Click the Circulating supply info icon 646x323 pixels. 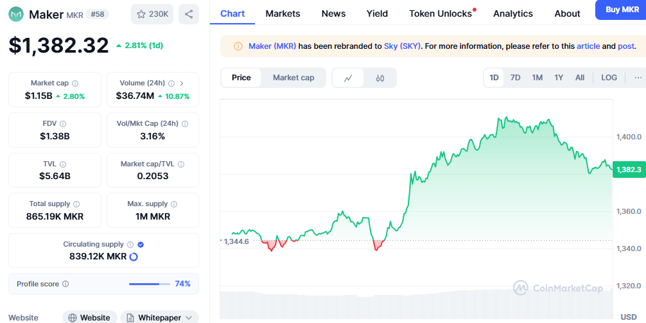(x=130, y=245)
